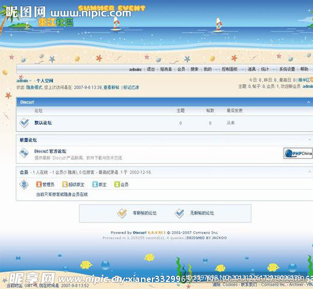The width and height of the screenshot is (313, 289).
Task: Click the yellow 超级版主 legend icon
Action: pyautogui.click(x=65, y=184)
